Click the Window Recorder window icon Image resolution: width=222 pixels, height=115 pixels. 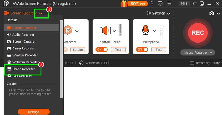9,55
